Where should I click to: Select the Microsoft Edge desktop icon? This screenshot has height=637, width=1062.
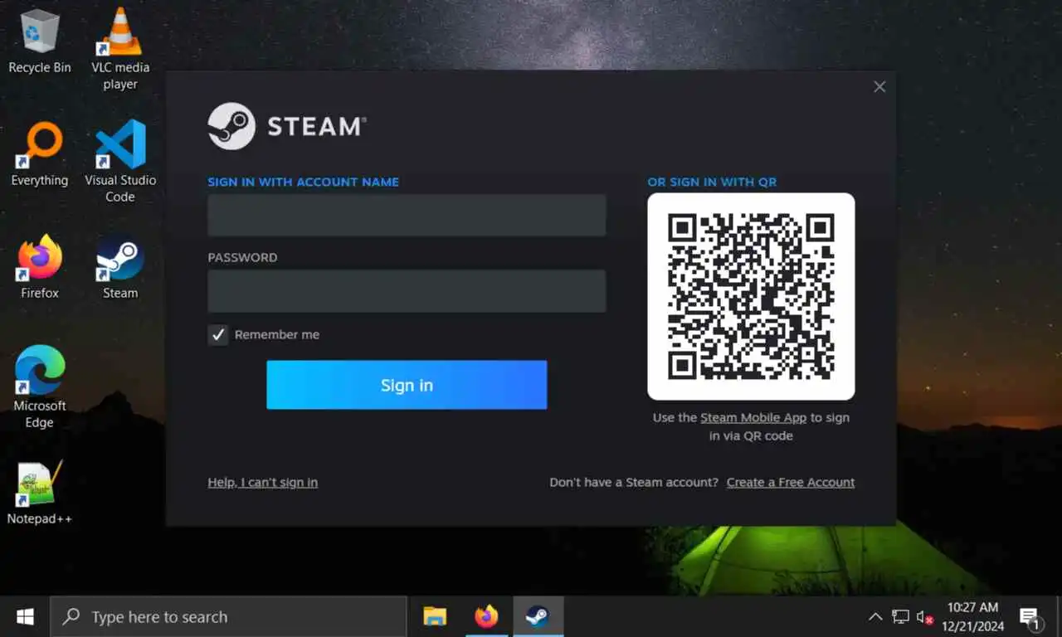point(39,387)
